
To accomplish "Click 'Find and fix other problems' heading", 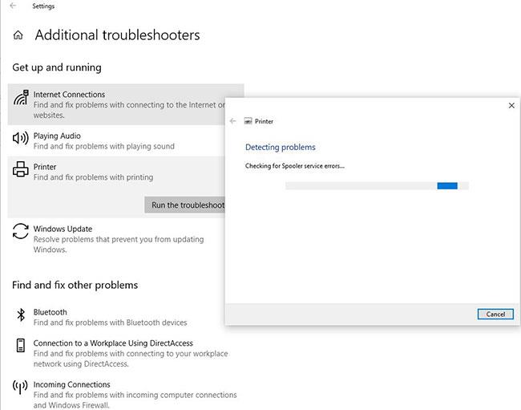I will point(75,285).
